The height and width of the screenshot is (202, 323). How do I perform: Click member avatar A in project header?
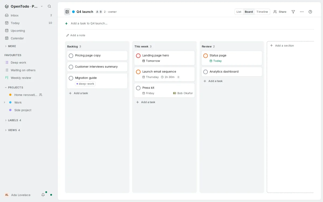(x=97, y=12)
